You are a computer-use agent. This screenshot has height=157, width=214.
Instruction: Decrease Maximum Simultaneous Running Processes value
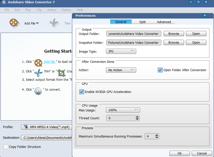coord(157,138)
